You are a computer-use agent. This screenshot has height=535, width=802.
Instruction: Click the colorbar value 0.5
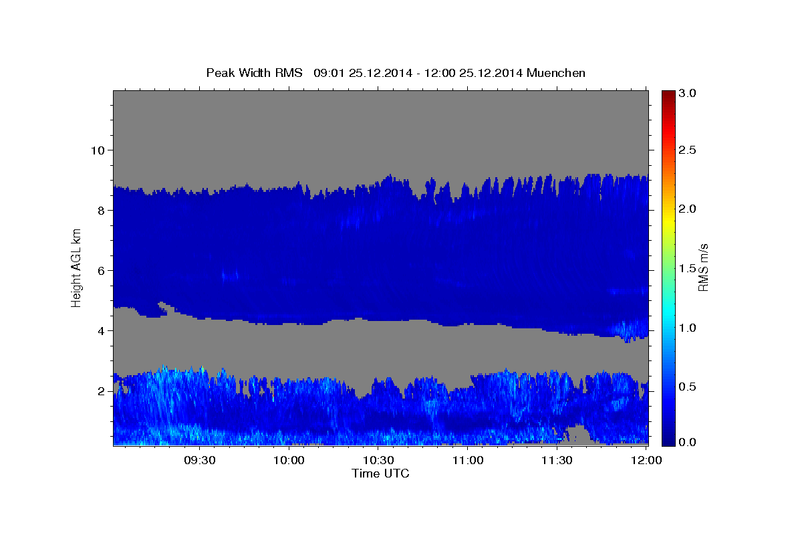point(688,387)
